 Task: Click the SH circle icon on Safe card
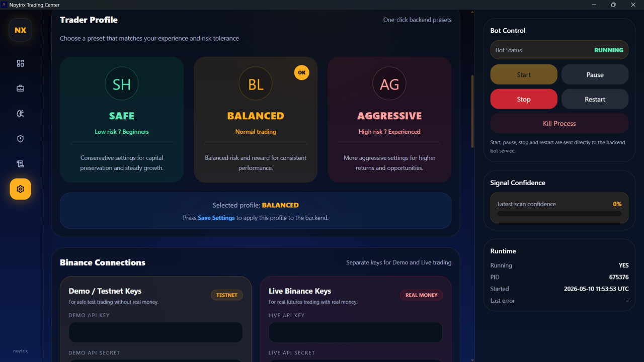[x=122, y=84]
